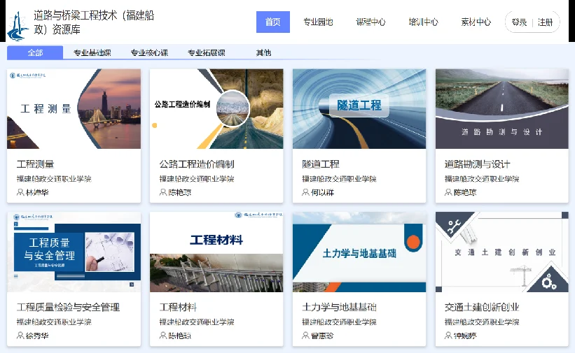Click the person icon in 道路勘测与设计 card
Screen dimensions: 575x353
point(448,192)
